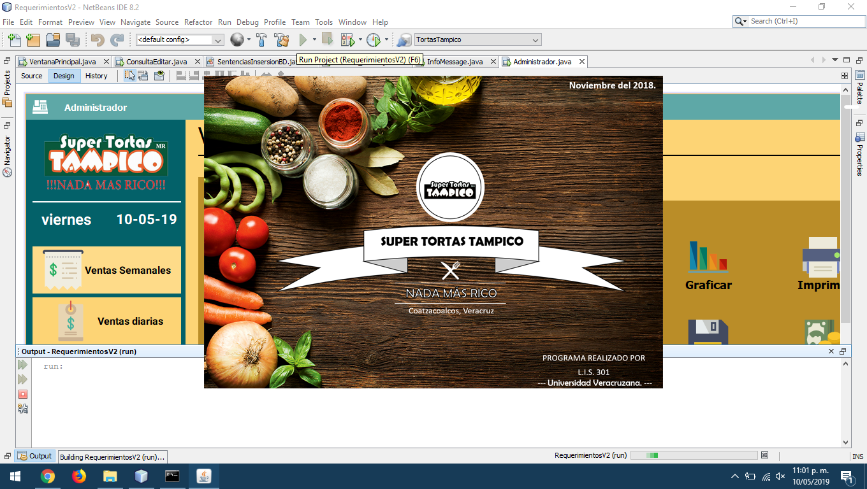Open the Refactor menu

click(x=198, y=22)
